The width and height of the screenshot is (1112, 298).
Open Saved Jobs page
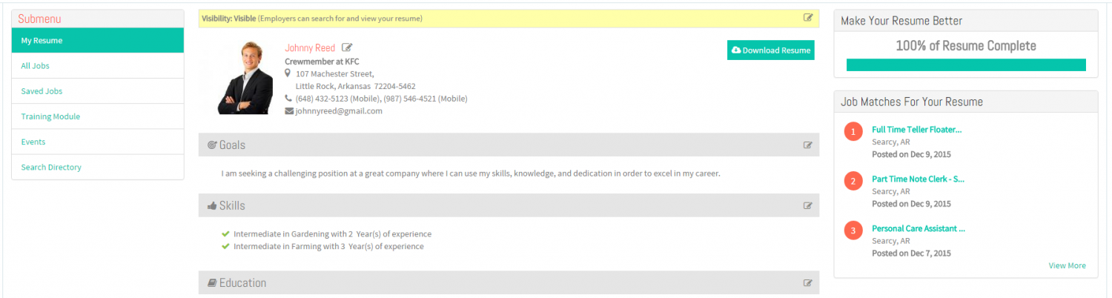coord(98,91)
